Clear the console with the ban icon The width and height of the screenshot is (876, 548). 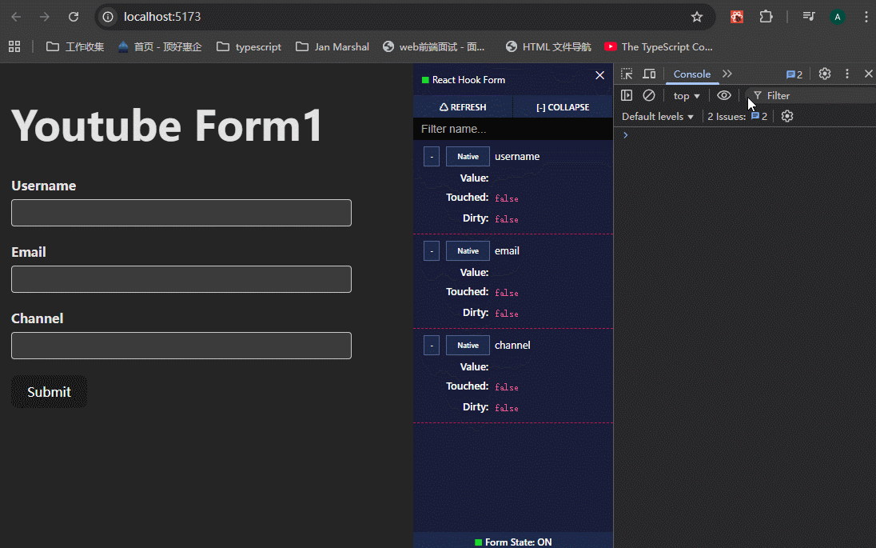pos(649,95)
